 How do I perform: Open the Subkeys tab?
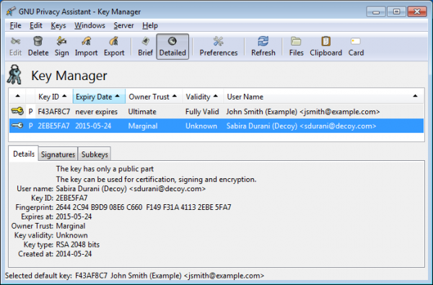point(95,154)
